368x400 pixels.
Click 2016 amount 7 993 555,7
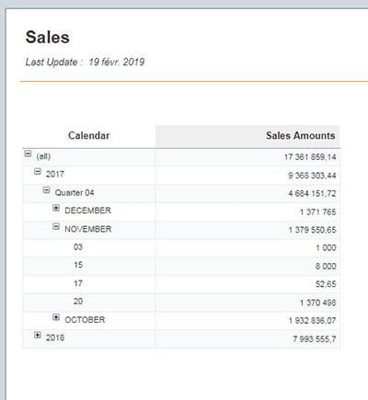(315, 339)
